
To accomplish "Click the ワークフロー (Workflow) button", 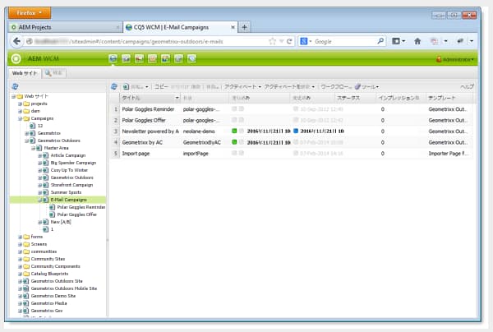I will 336,87.
